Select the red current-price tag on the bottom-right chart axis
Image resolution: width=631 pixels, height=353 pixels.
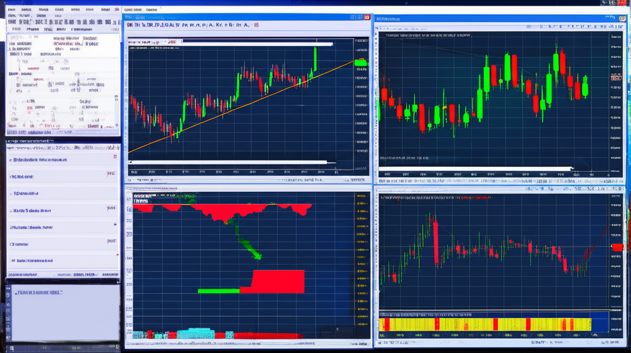click(x=617, y=247)
